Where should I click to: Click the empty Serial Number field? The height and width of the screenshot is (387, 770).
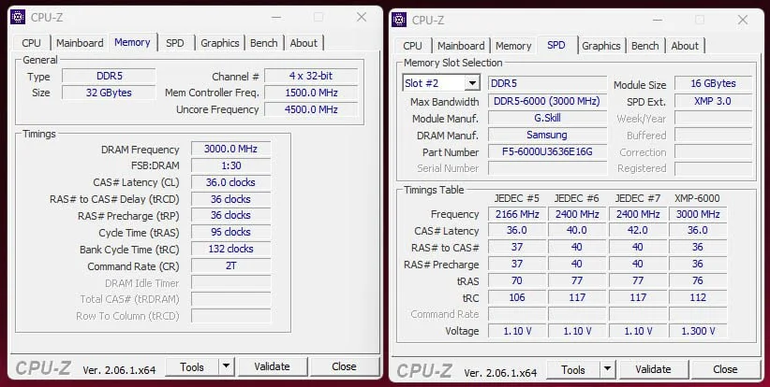pos(548,168)
